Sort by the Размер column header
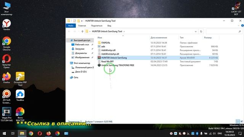244x137 pixels. click(208, 38)
